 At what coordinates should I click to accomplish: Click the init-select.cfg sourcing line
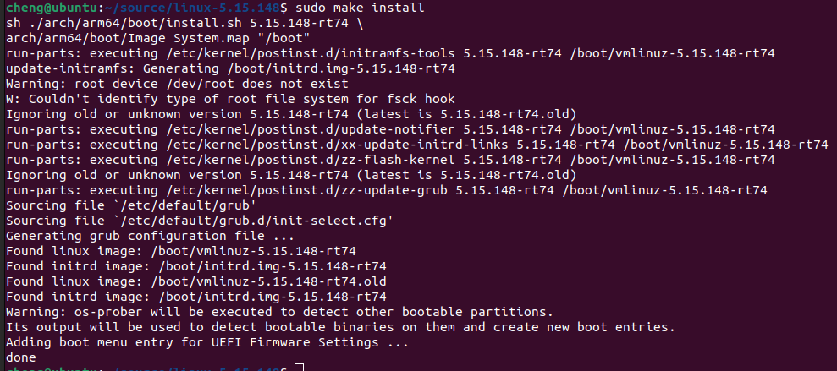pyautogui.click(x=199, y=221)
